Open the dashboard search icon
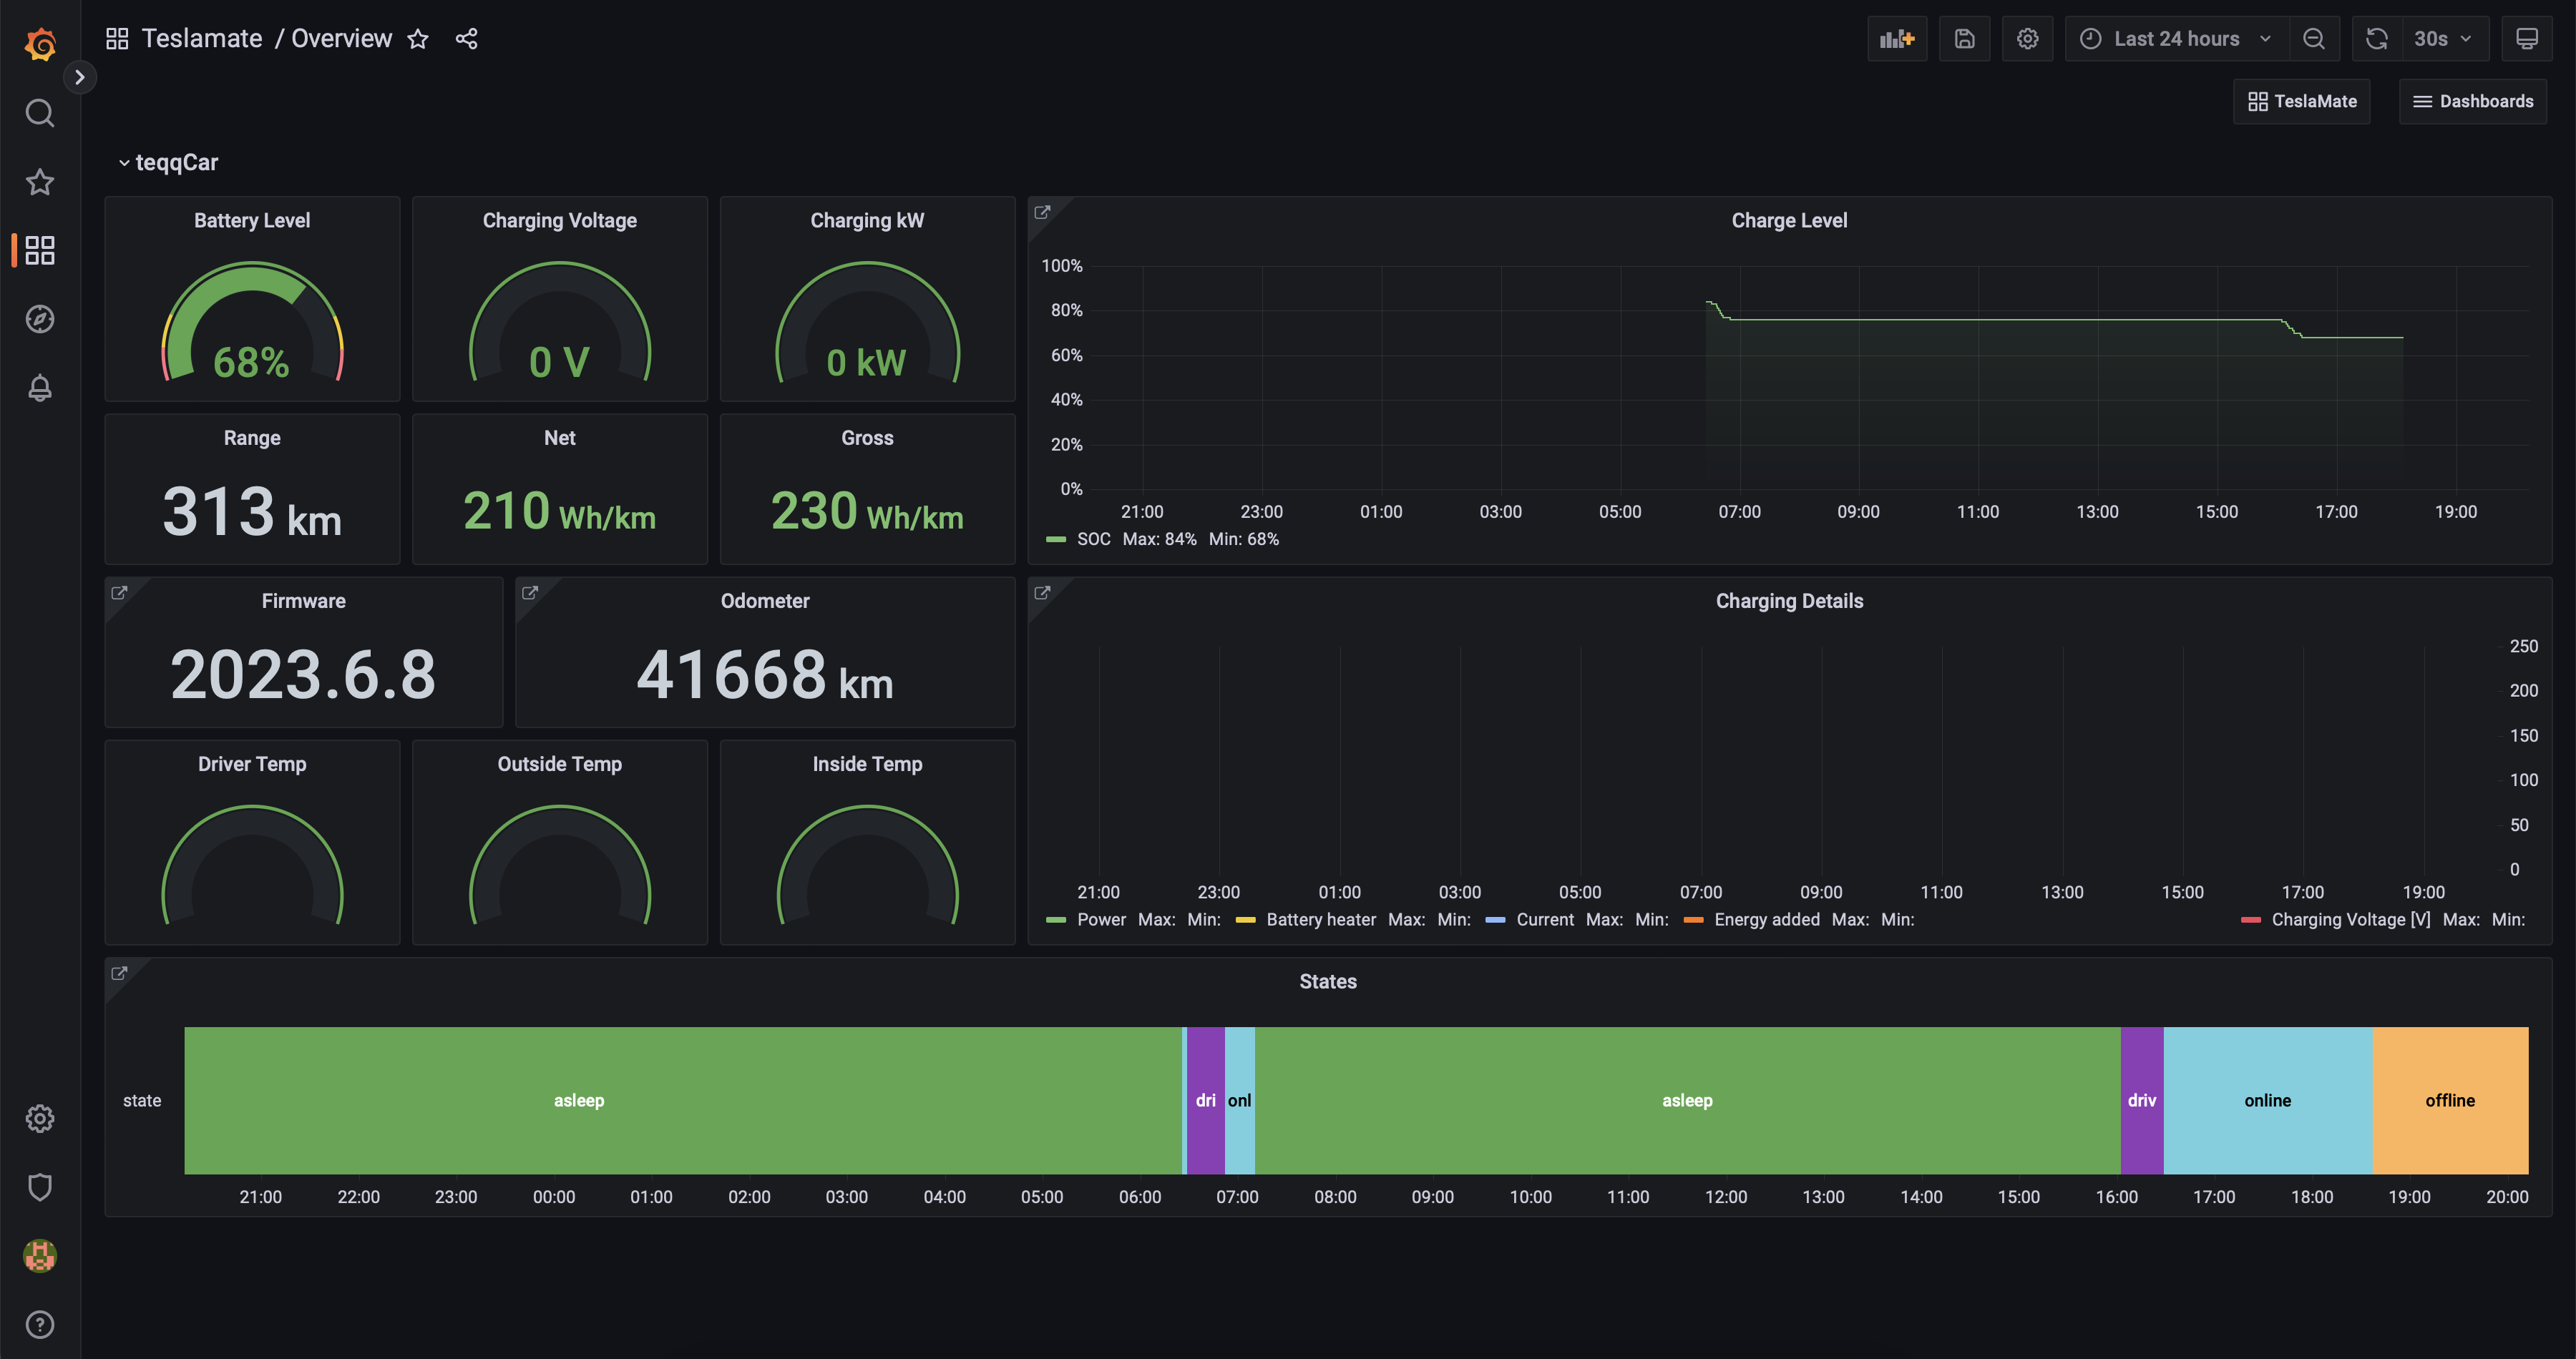The width and height of the screenshot is (2576, 1359). coord(40,113)
